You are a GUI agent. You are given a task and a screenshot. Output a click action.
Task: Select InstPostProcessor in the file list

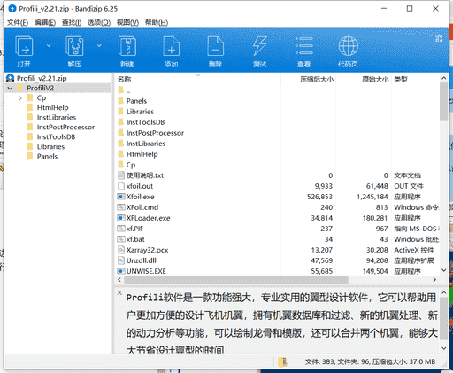155,133
